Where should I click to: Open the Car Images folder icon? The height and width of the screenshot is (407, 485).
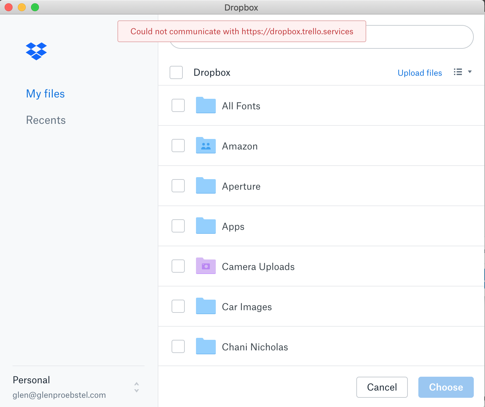point(206,306)
